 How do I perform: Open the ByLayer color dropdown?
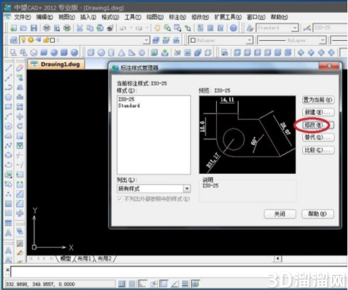[249, 40]
